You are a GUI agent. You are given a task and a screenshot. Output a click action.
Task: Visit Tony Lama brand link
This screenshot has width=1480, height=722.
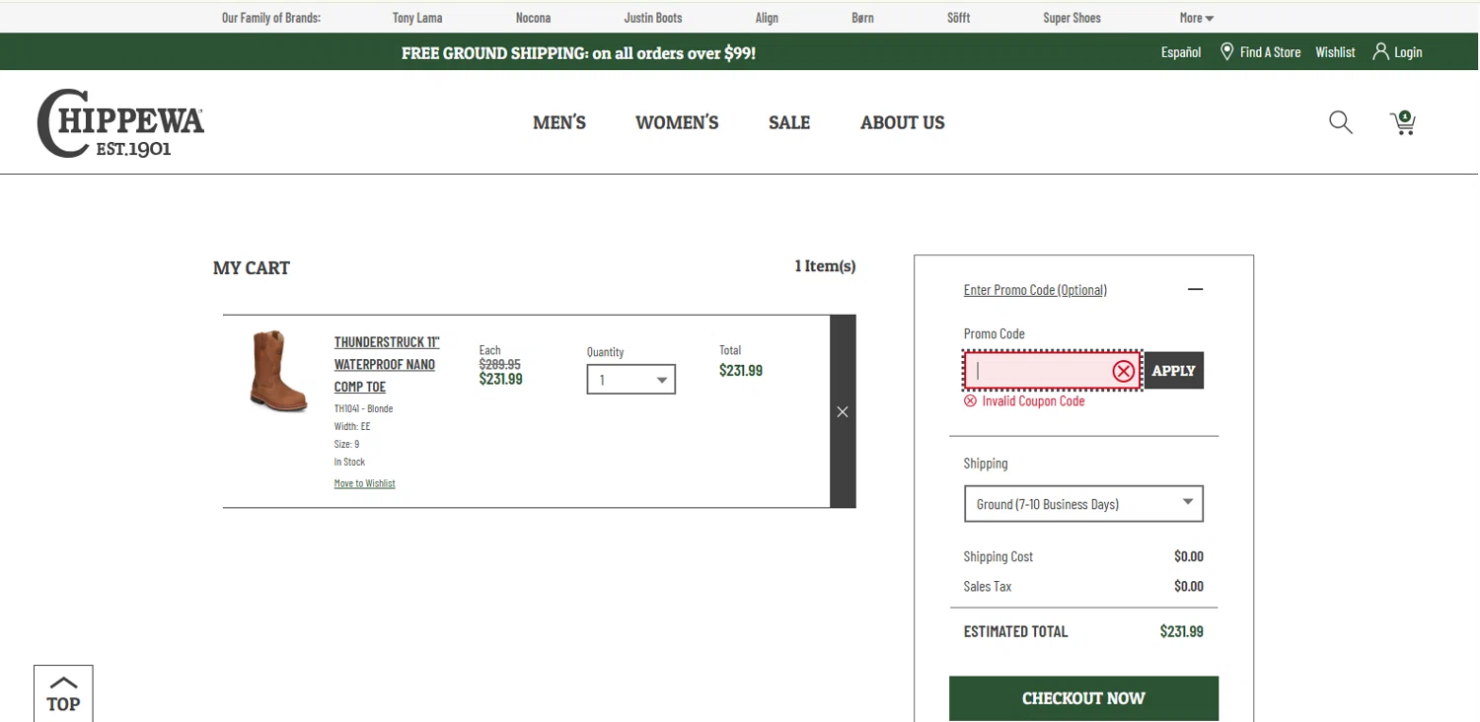pos(417,18)
